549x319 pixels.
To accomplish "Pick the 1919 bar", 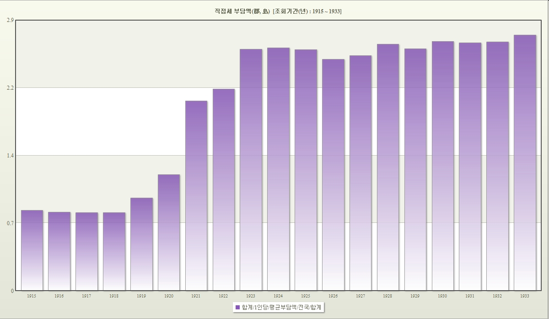I will (x=141, y=244).
